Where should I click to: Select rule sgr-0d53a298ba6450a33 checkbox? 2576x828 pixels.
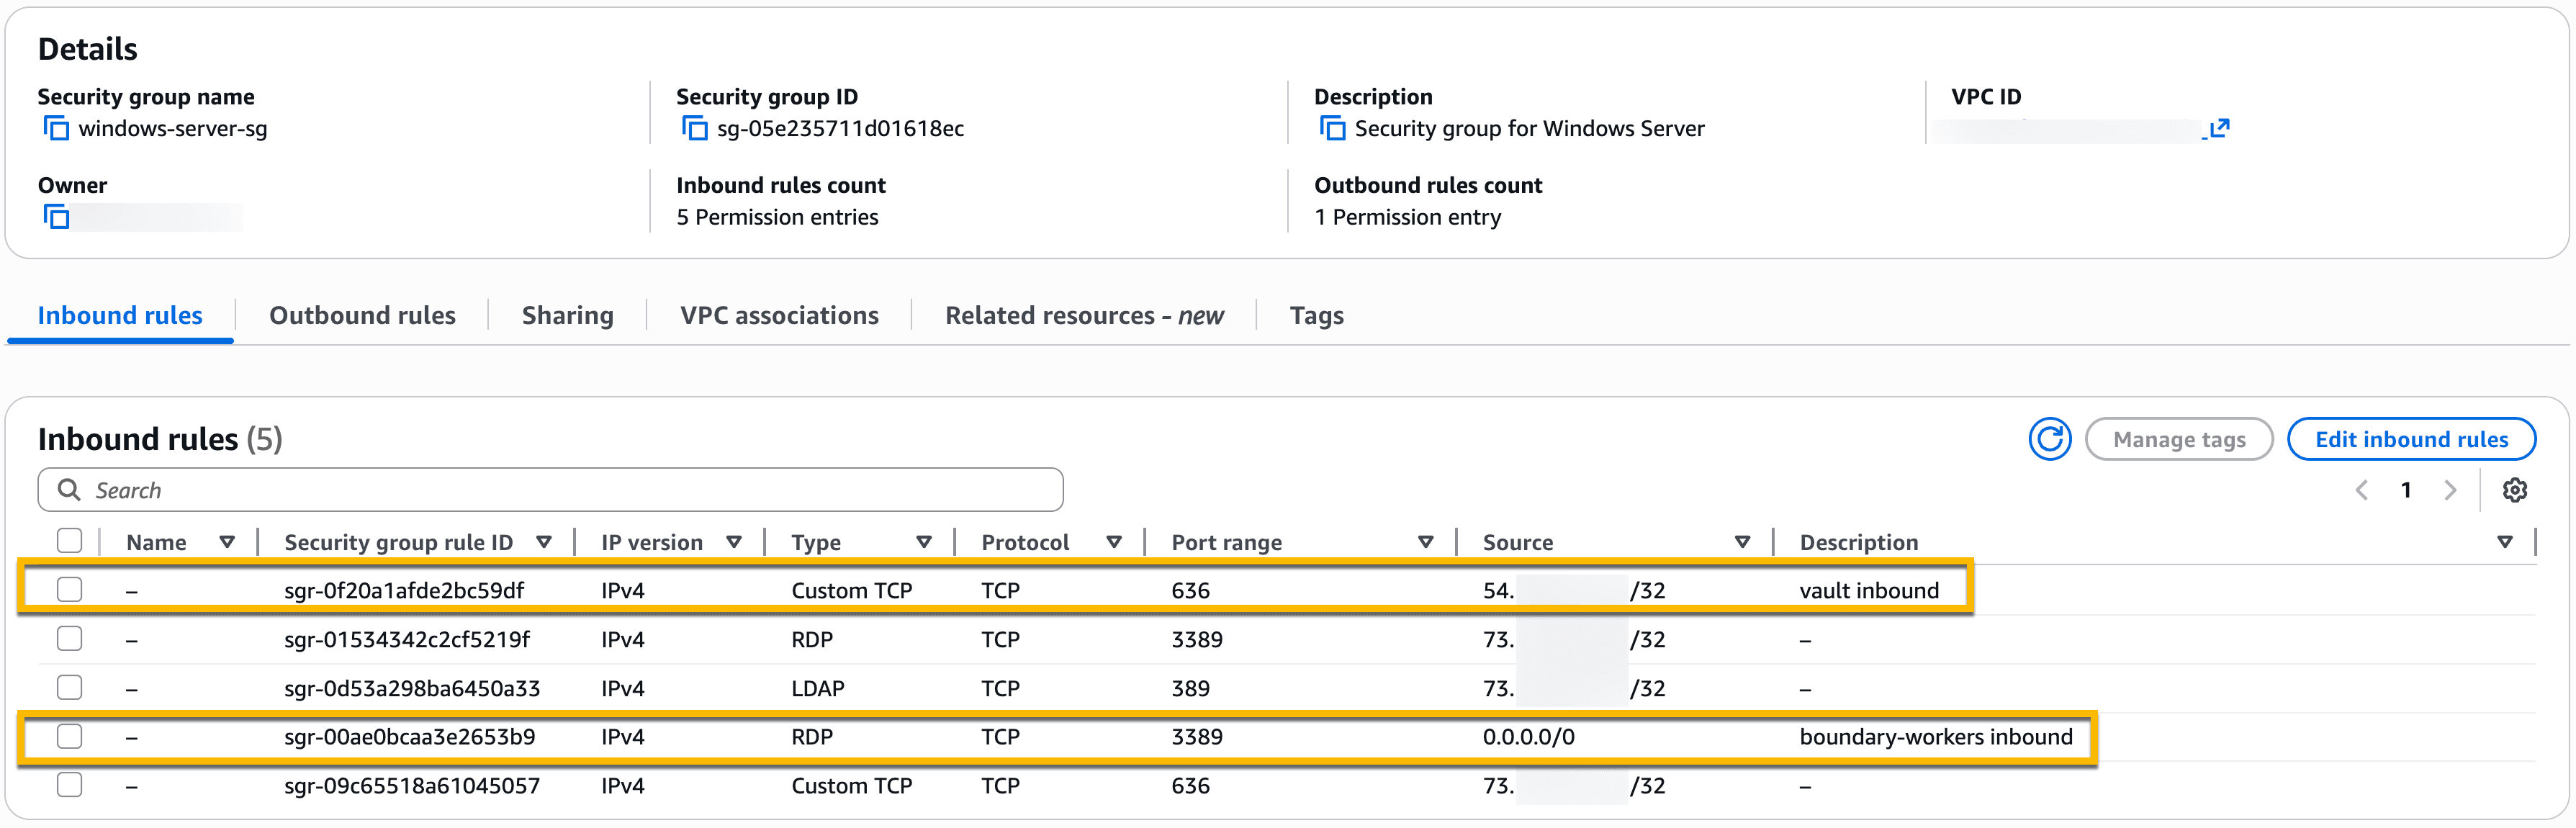[x=69, y=688]
